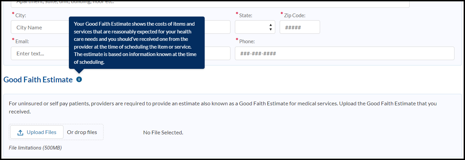The height and width of the screenshot is (160, 465).
Task: Click the 'No File Selected.' text
Action: (x=163, y=133)
